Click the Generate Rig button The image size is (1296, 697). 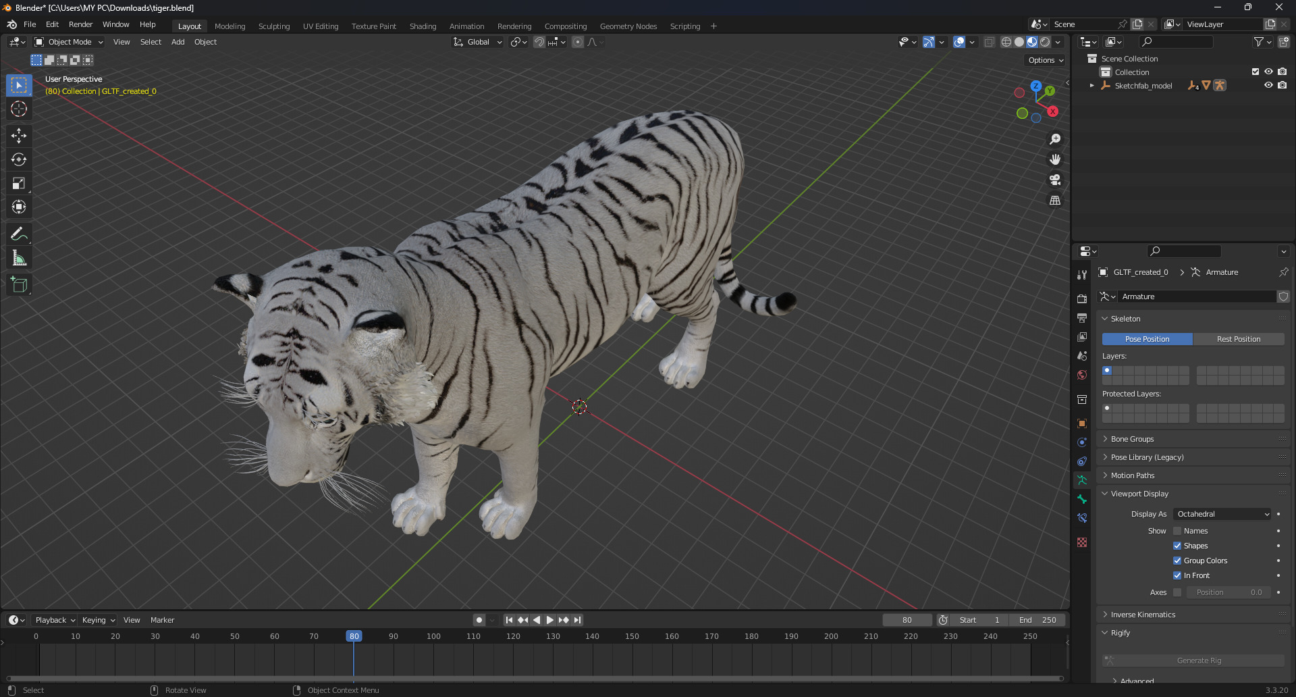[x=1193, y=661]
